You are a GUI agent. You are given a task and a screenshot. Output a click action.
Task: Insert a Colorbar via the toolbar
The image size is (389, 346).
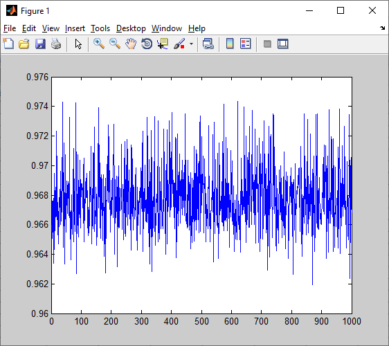click(230, 44)
